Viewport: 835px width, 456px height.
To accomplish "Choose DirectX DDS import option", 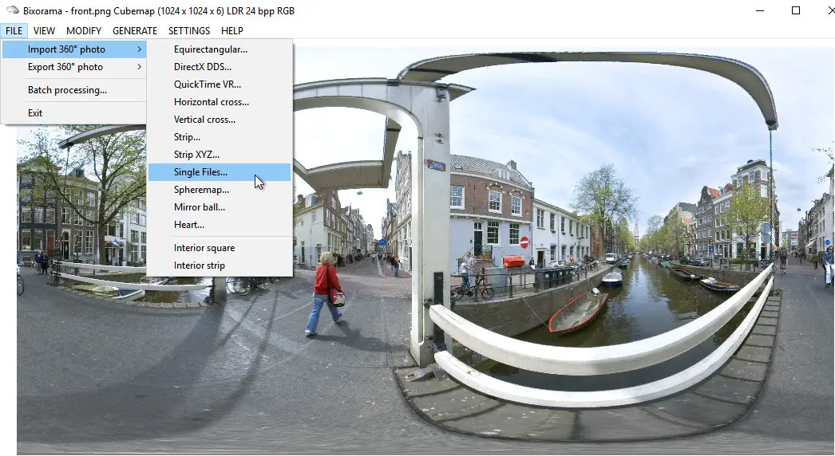I will (220, 67).
